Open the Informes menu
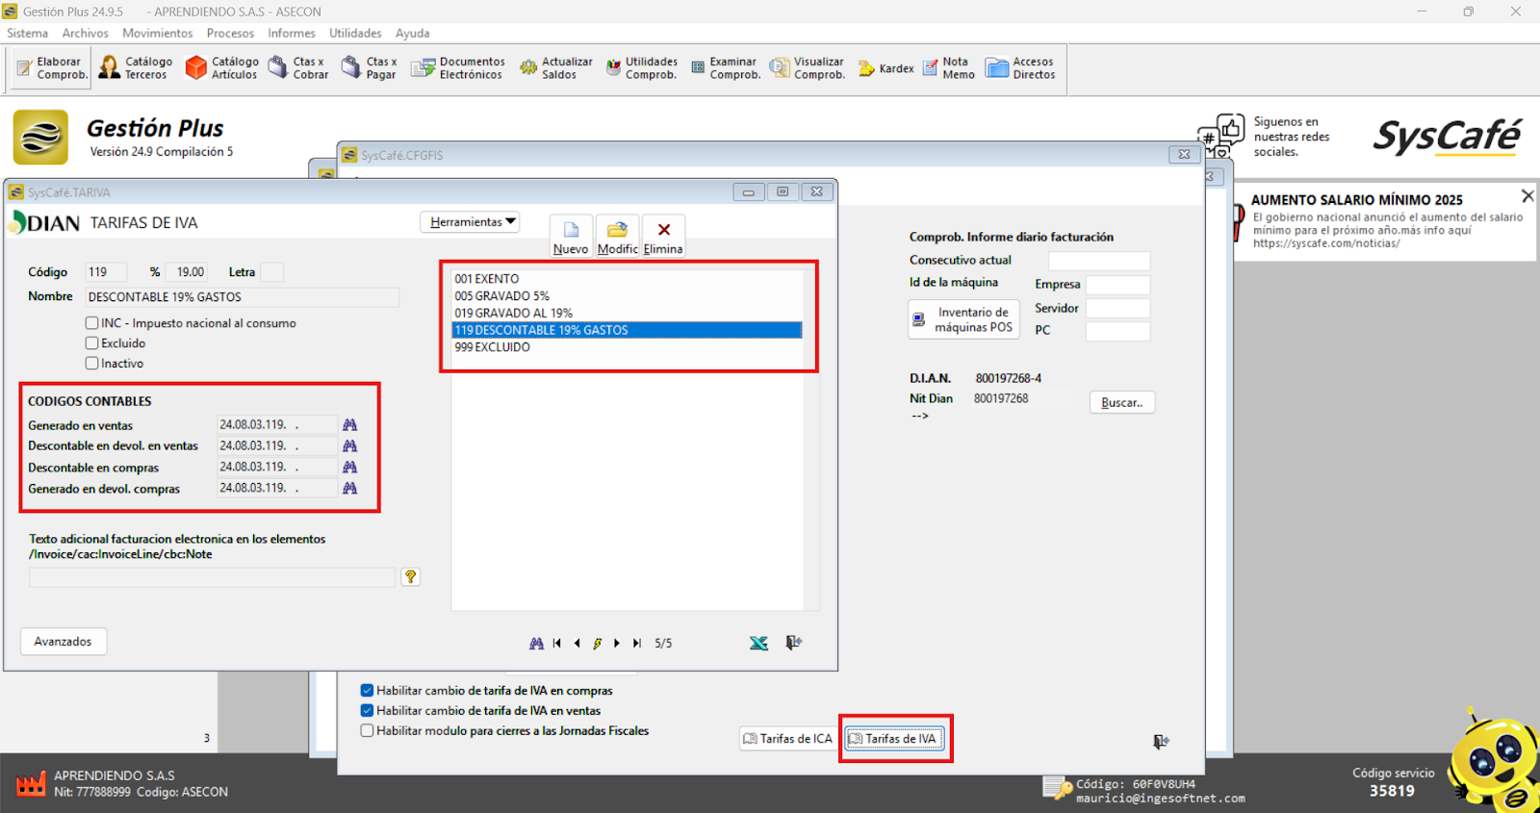1540x813 pixels. click(291, 34)
